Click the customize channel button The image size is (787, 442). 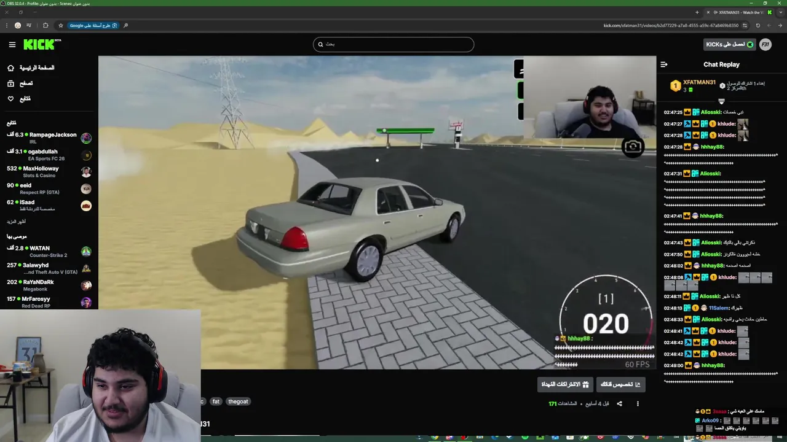[620, 384]
